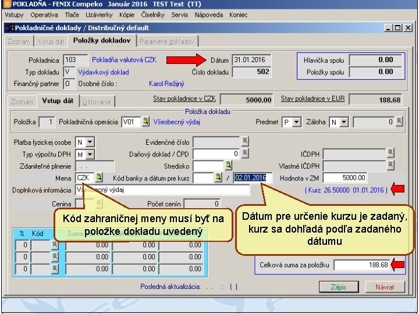This screenshot has width=419, height=314.
Task: Open IČDPH lookup icon
Action: (x=390, y=153)
